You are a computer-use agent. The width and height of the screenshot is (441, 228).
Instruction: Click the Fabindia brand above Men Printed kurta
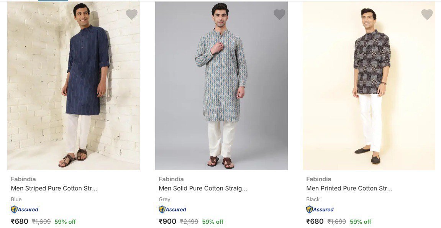(319, 179)
